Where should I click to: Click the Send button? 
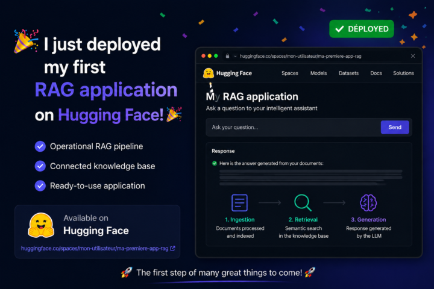point(395,127)
